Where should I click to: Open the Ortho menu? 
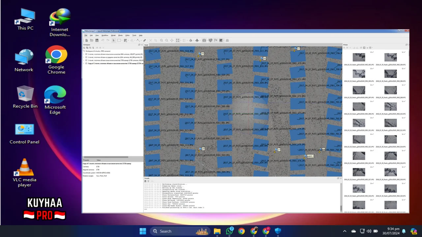click(127, 35)
